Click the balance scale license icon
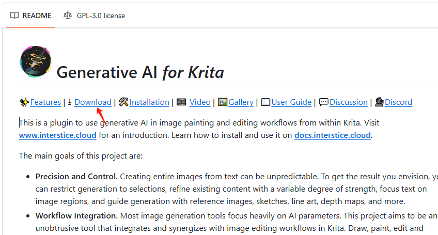Image resolution: width=438 pixels, height=235 pixels. (68, 15)
